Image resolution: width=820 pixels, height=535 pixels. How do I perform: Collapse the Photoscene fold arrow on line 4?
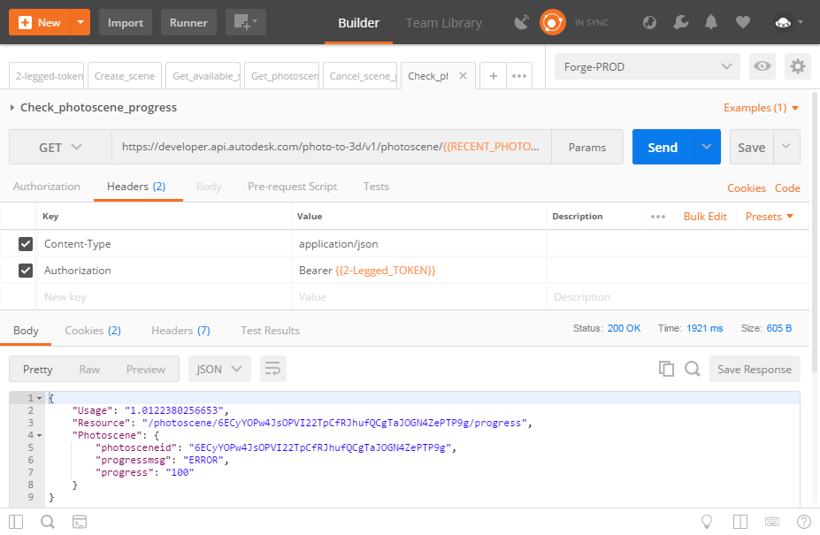[x=39, y=435]
